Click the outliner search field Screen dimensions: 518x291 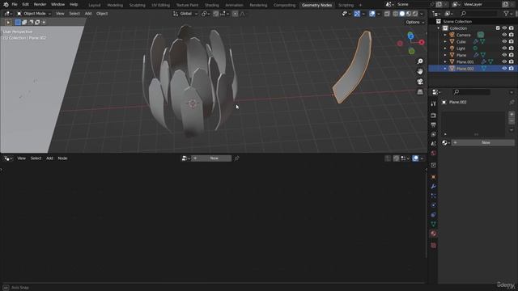[478, 14]
